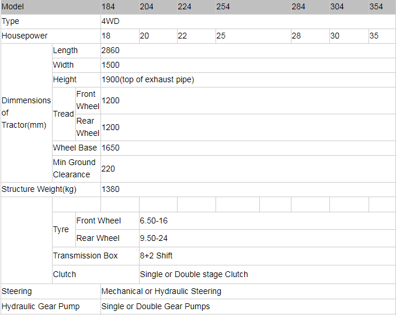
Task: Click the "Dimmensions of Tractor(mm)" label
Action: coord(26,113)
